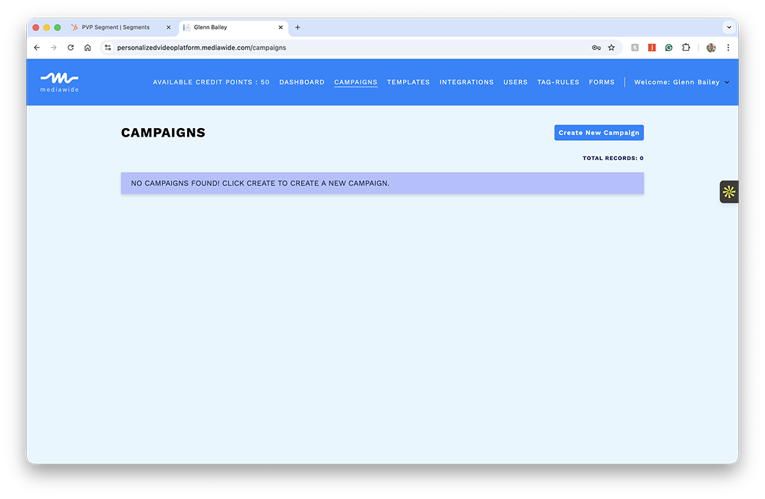Screen dimensions: 765x499
Task: Open the Grammarly extension icon
Action: click(x=669, y=47)
